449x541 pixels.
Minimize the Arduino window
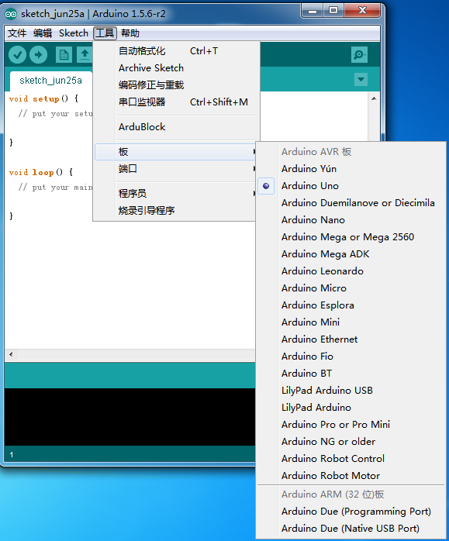(313, 11)
